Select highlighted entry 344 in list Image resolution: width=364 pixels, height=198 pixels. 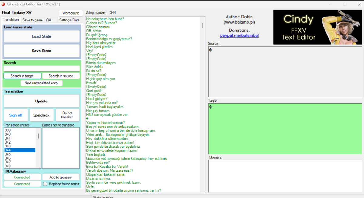click(x=20, y=150)
